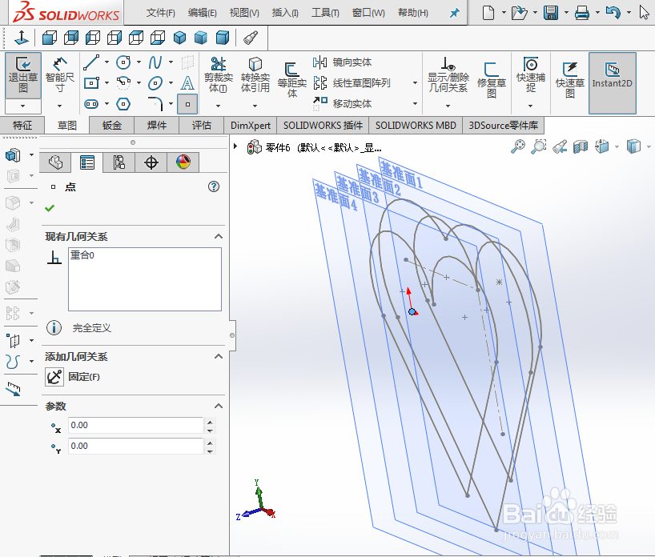Switch to the 特征 ribbon tab

point(23,125)
